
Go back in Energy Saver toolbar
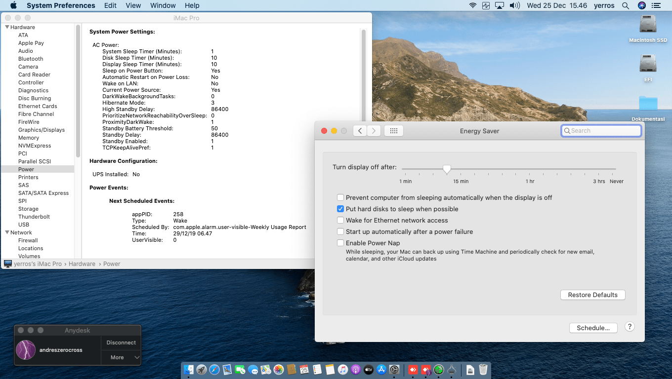[x=360, y=131]
